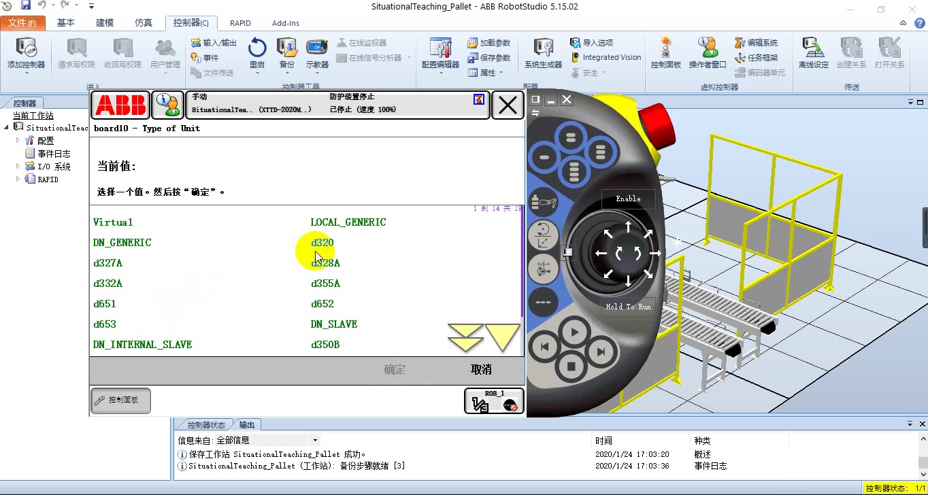Viewport: 928px width, 495px height.
Task: Switch to RAPID ribbon tab
Action: [x=240, y=23]
